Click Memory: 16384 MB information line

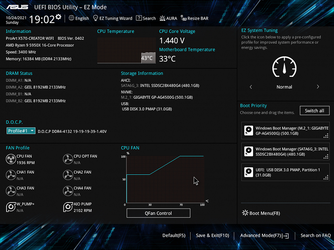point(39,59)
